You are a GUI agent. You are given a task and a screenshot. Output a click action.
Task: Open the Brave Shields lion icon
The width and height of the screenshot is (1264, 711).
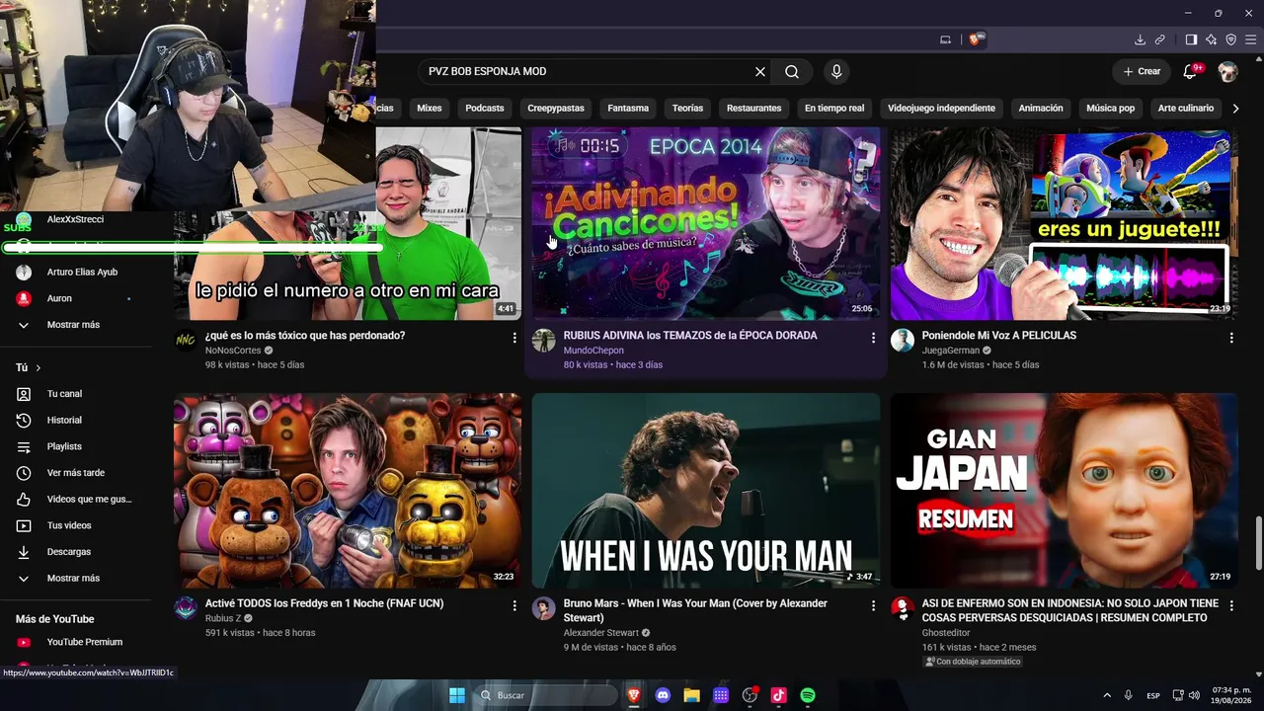(x=976, y=39)
